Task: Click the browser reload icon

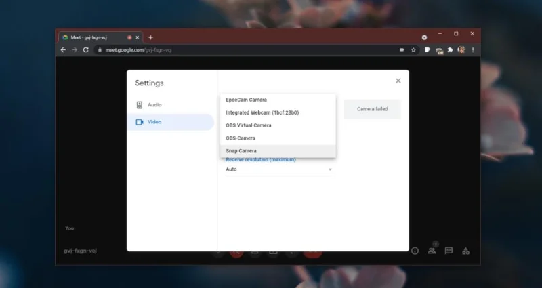Action: (86, 49)
